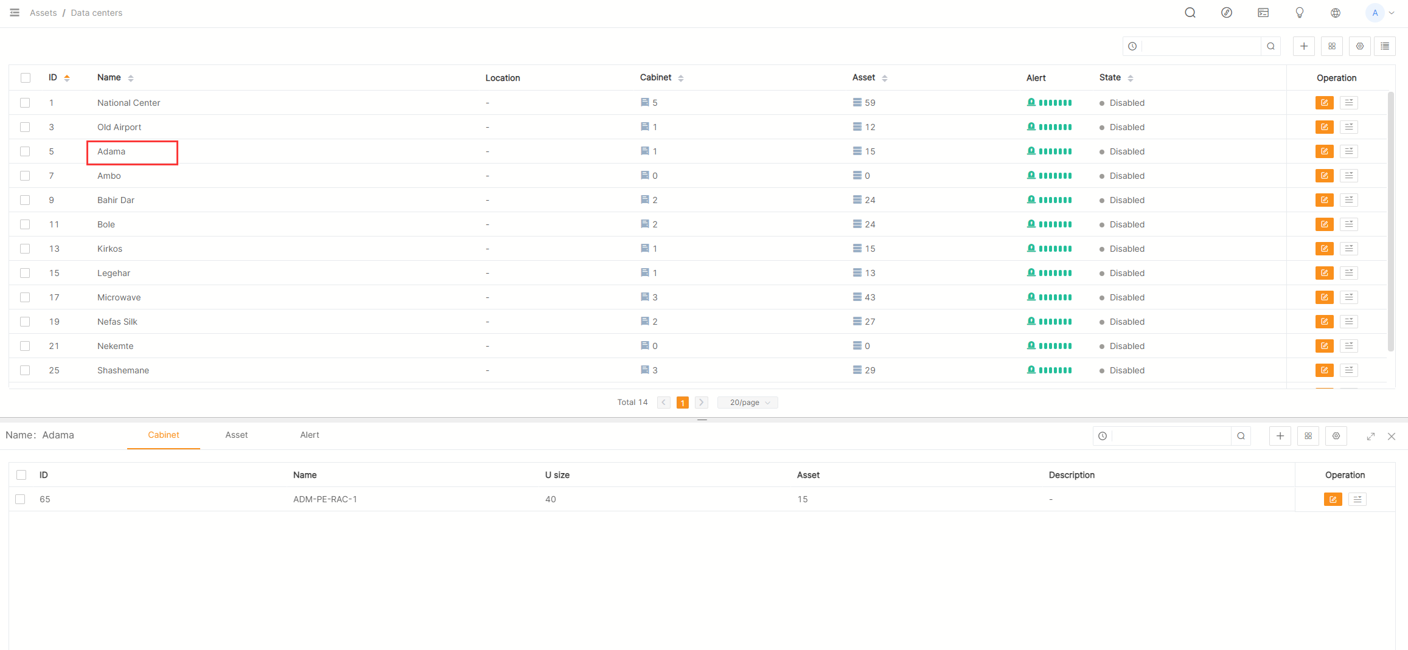Image resolution: width=1408 pixels, height=650 pixels.
Task: Tick the select-all data centers checkbox
Action: point(25,78)
